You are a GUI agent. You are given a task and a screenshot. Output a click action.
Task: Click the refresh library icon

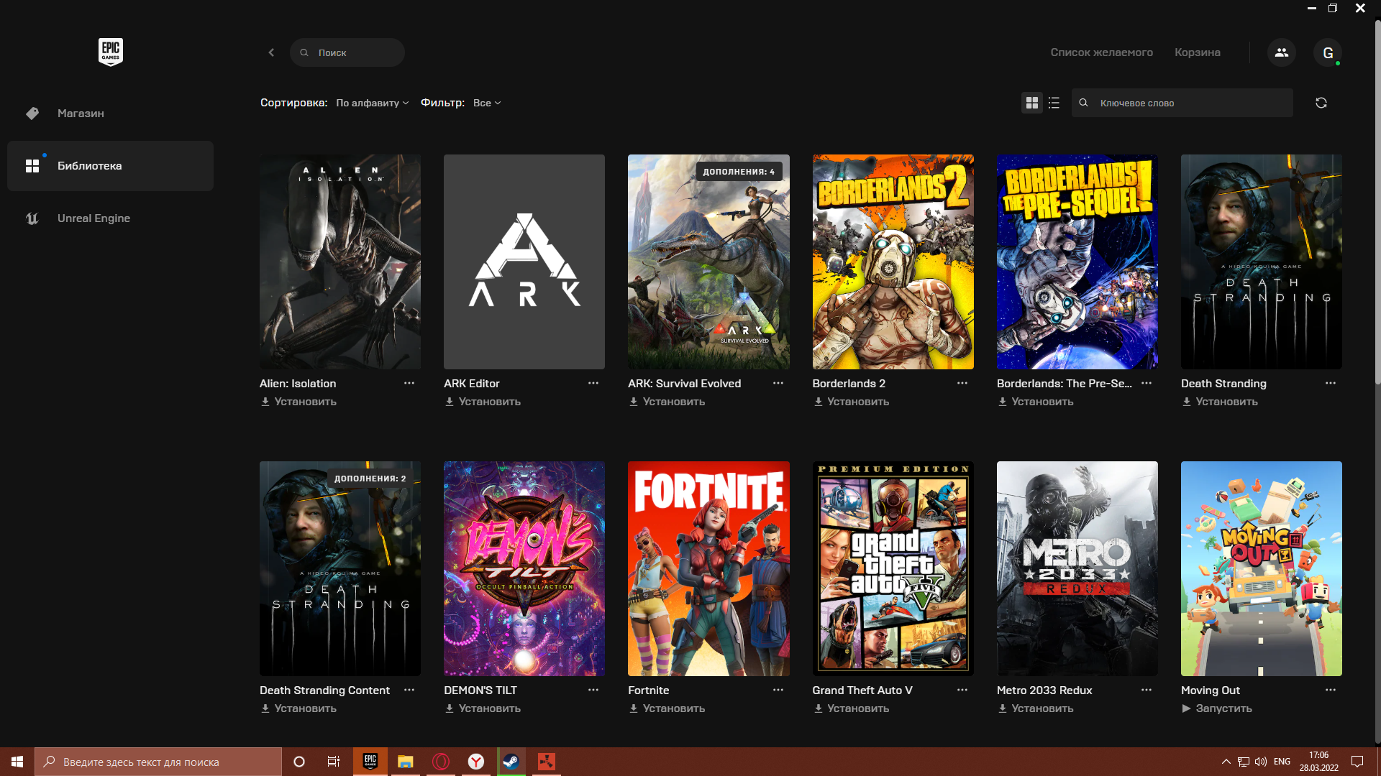1321,103
